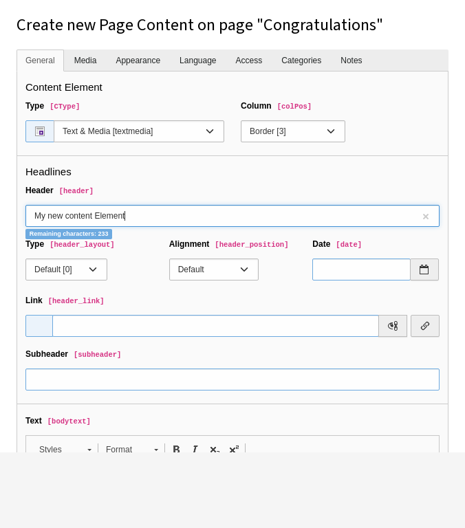The height and width of the screenshot is (528, 465).
Task: Open the link browser chain icon
Action: click(425, 326)
